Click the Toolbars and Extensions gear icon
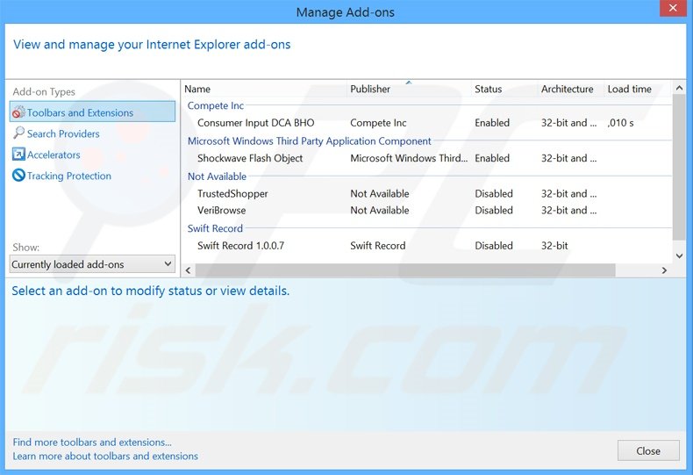Viewport: 693px width, 475px height. pos(18,112)
